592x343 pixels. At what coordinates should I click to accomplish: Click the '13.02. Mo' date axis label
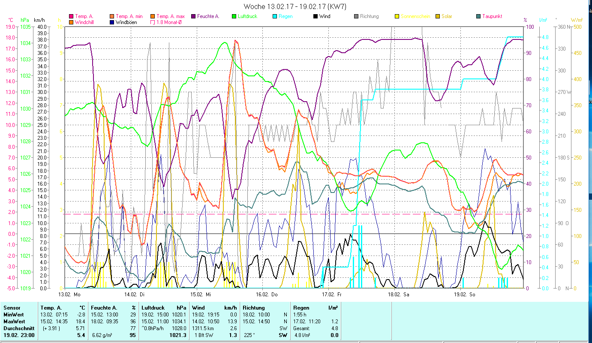(69, 295)
